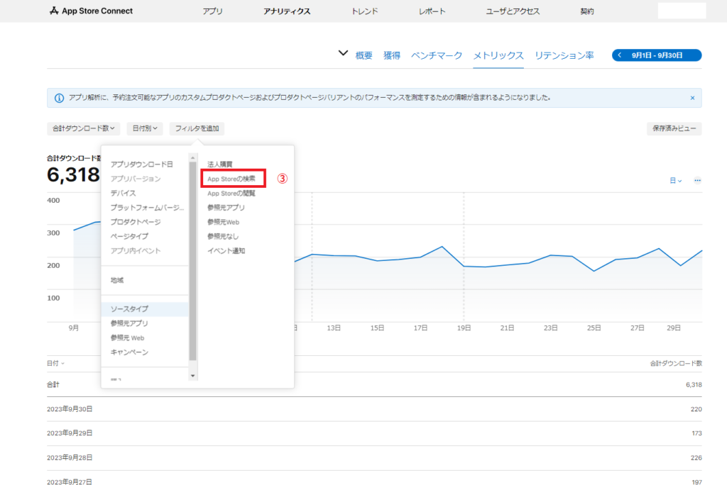Screen dimensions: 727x485
Task: Open the 日 granularity dropdown
Action: [676, 181]
